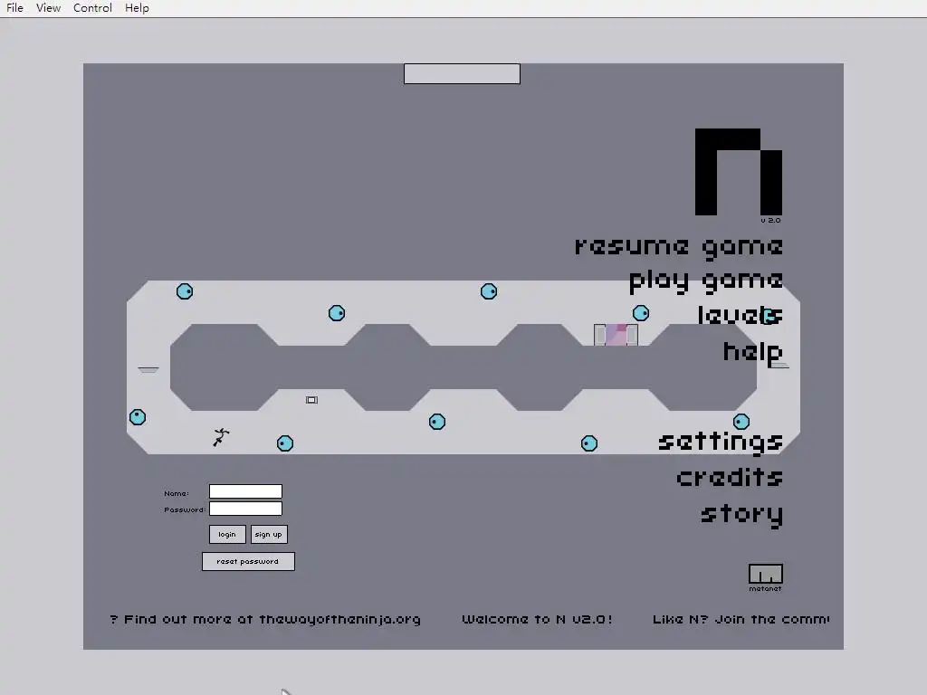The height and width of the screenshot is (695, 927).
Task: Open the File menu
Action: 14,7
